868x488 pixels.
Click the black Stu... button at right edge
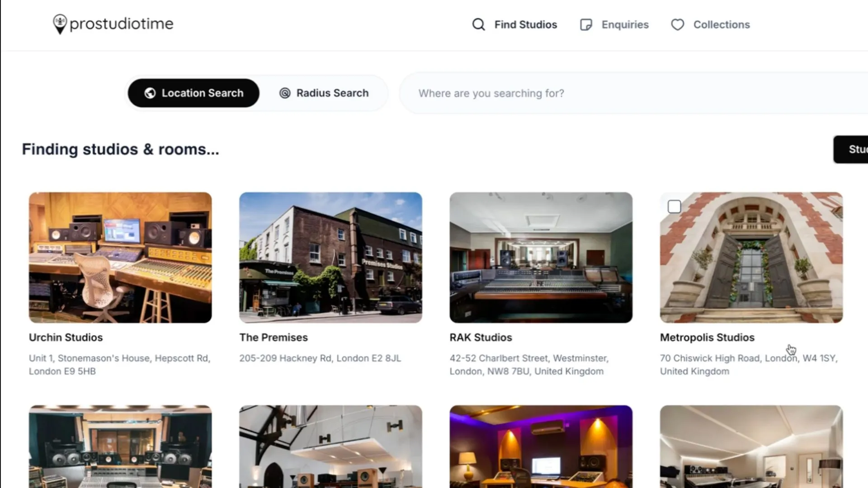point(851,149)
